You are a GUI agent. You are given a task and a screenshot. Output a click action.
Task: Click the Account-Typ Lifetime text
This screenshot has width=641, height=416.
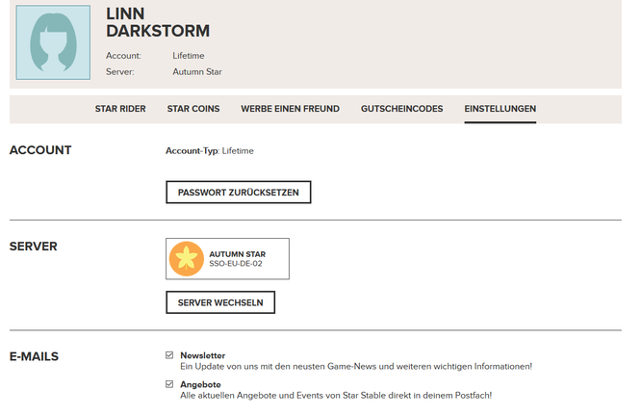[x=210, y=151]
